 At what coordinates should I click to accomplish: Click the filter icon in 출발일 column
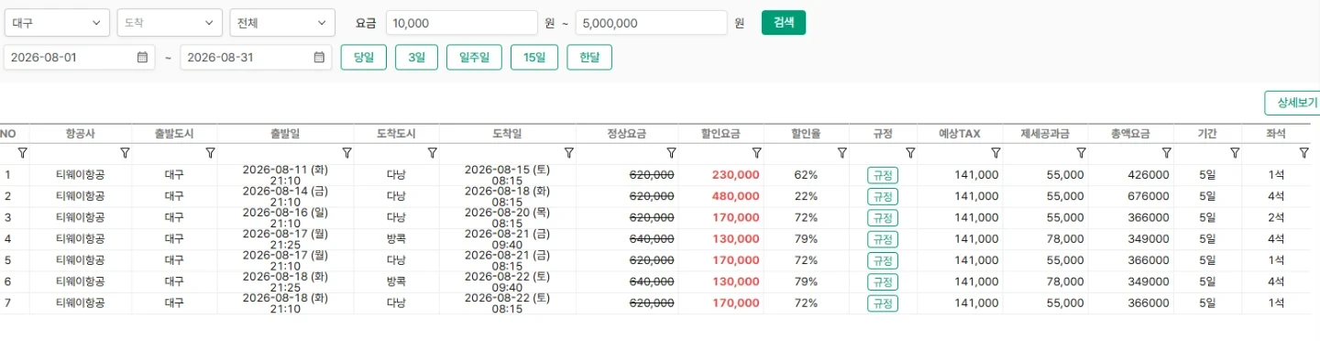click(346, 153)
